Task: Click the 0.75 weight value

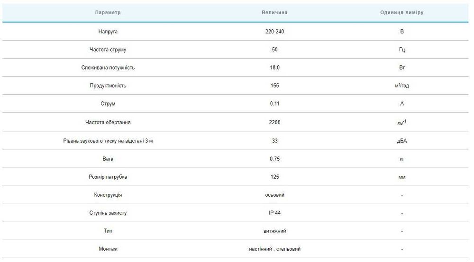Action: coord(275,159)
